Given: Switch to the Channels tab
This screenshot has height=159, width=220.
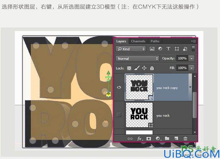Looking at the screenshot, I should pyautogui.click(x=138, y=41).
